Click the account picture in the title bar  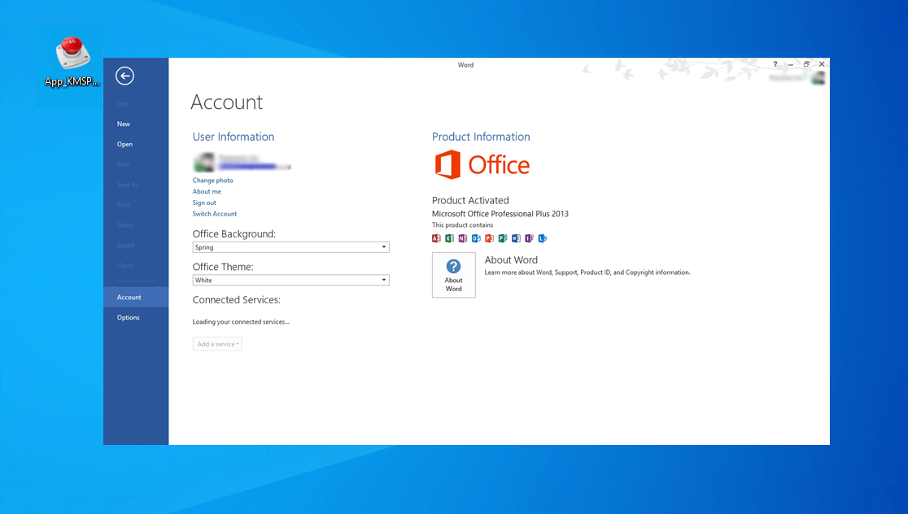(x=819, y=78)
